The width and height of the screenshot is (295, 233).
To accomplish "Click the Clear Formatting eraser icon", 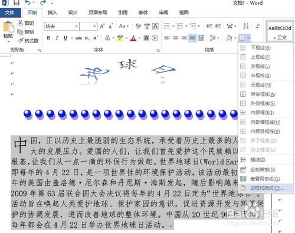I will [x=139, y=26].
